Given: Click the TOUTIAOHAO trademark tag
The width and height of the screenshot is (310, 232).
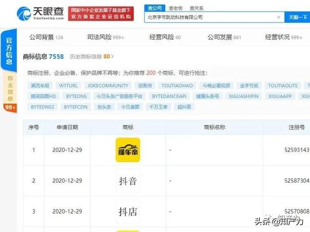Looking at the screenshot, I should pyautogui.click(x=177, y=86).
